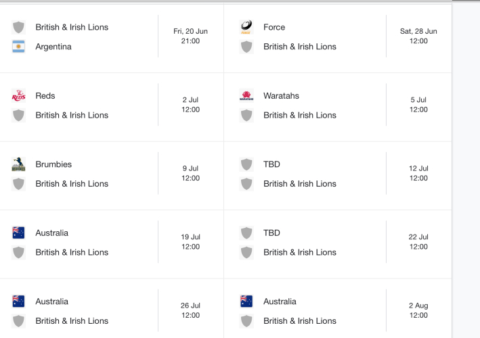
Task: Click the 9 Jul 12:00 match date
Action: (x=190, y=173)
